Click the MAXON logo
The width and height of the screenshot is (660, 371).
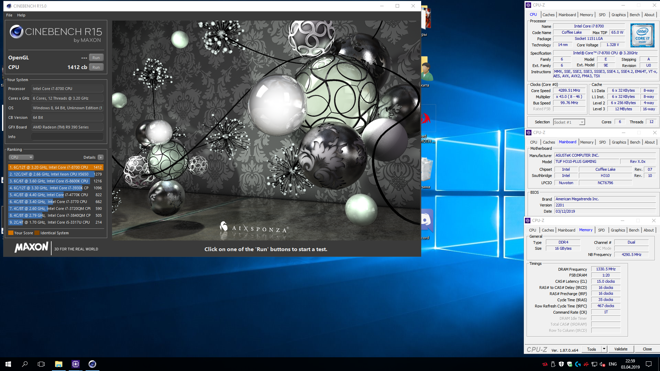point(31,247)
